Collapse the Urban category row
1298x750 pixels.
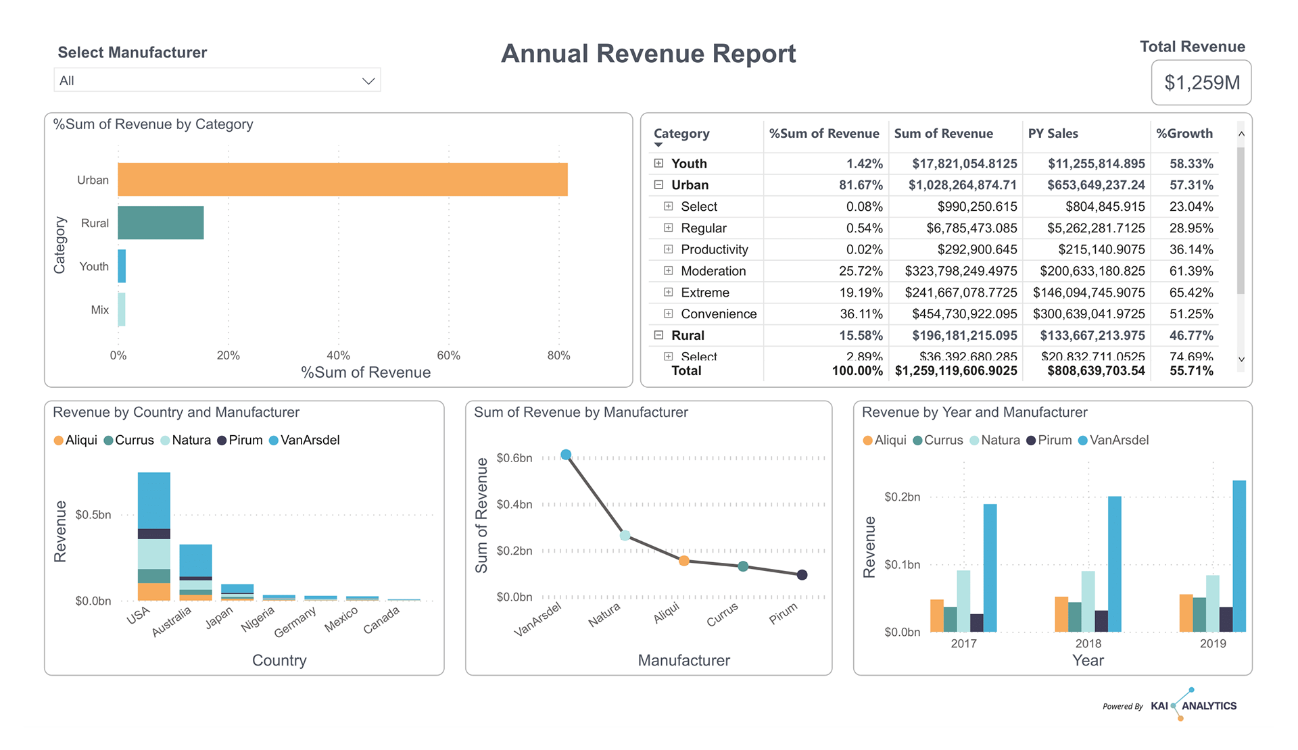click(658, 184)
